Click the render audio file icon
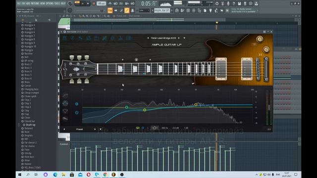 pos(245,3)
